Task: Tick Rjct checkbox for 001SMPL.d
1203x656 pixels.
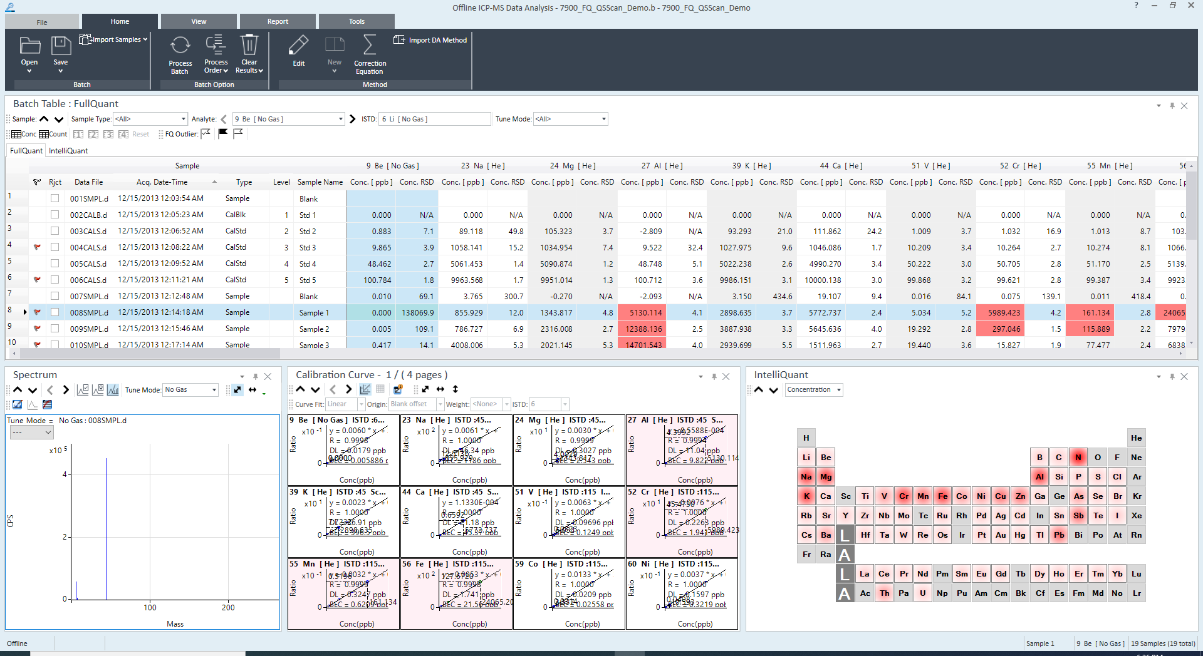Action: pyautogui.click(x=55, y=198)
